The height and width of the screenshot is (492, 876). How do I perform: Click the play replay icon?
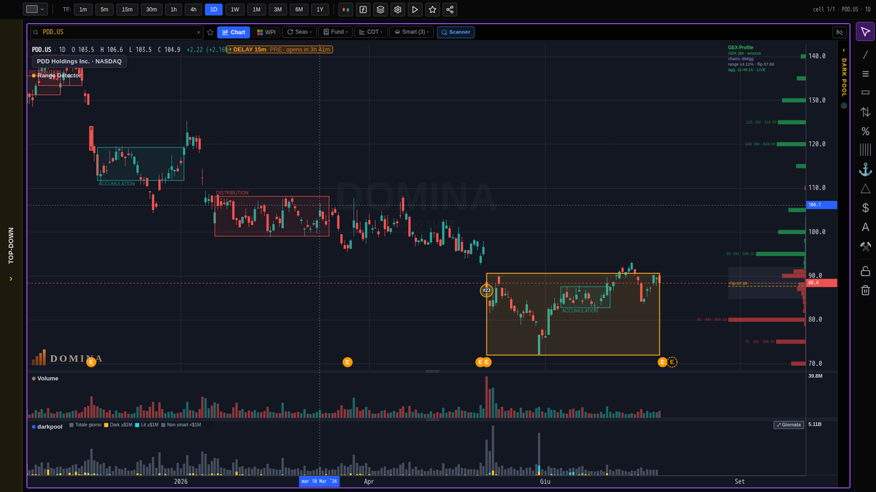click(x=415, y=9)
